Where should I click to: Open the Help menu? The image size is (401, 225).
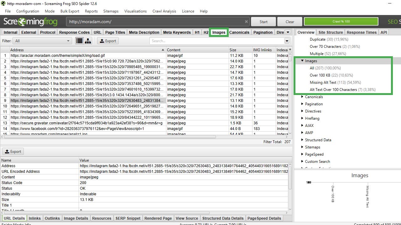(204, 11)
